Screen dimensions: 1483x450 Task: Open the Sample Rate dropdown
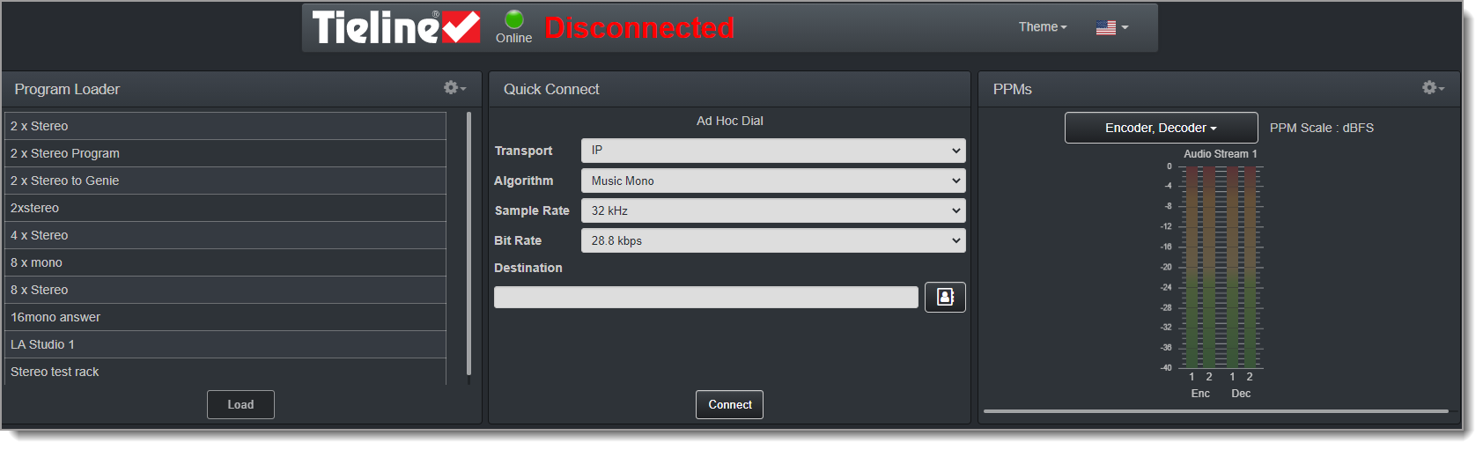coord(772,210)
